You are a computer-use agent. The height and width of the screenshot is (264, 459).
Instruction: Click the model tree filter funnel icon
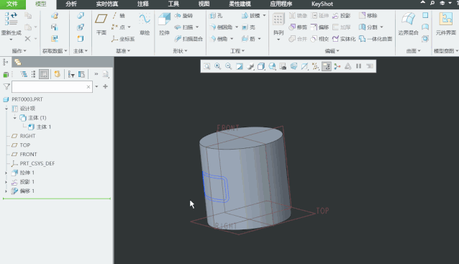(x=6, y=86)
